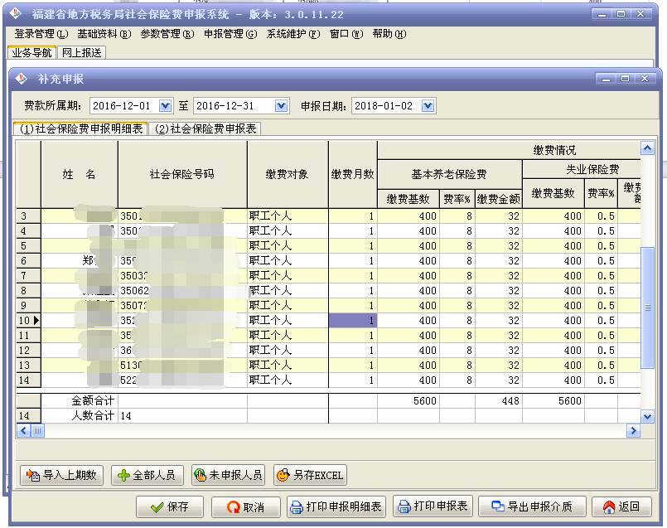Open the end date 2016-12-31 dropdown
The width and height of the screenshot is (667, 528).
pos(281,105)
